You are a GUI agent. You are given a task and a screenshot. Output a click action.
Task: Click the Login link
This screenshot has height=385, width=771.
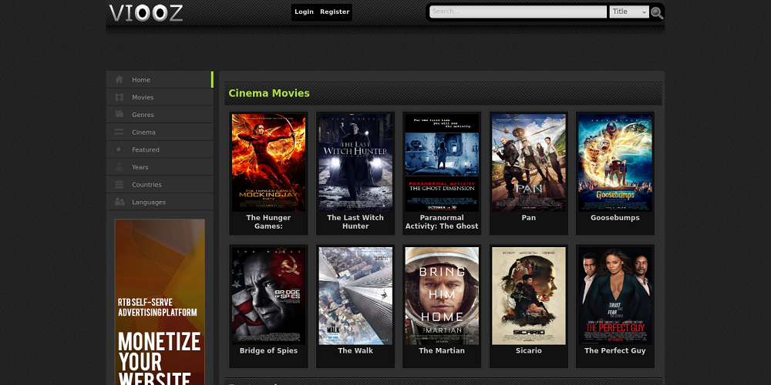304,12
